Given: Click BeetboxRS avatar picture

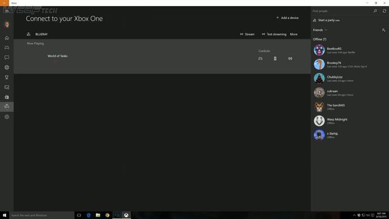Looking at the screenshot, I should click(x=319, y=50).
